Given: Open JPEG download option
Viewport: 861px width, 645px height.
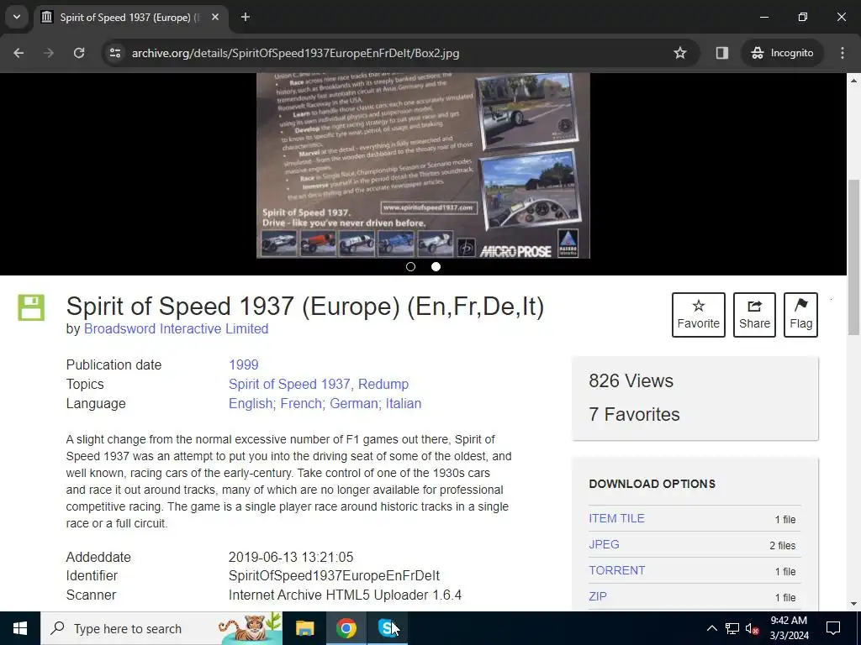Looking at the screenshot, I should (604, 544).
